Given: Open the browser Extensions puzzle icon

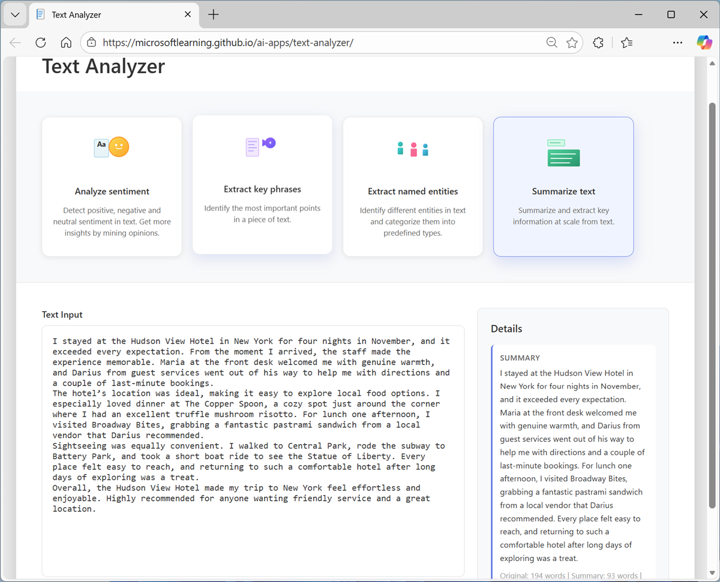Looking at the screenshot, I should pos(598,43).
